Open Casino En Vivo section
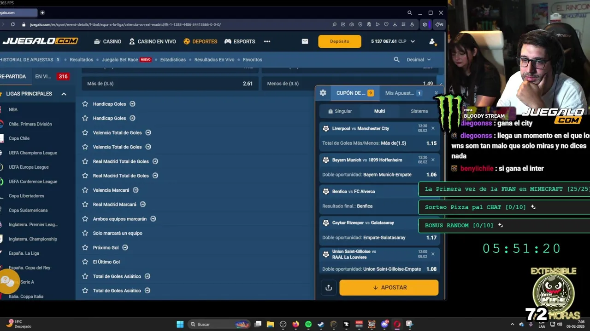Screen dimensions: 590x331 coord(152,41)
